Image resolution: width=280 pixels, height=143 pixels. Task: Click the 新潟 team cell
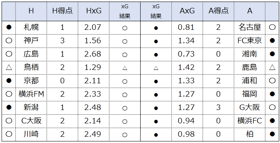(x=31, y=108)
